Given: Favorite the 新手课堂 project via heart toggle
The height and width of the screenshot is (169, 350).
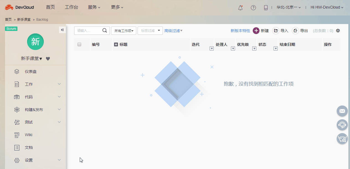Looking at the screenshot, I should click(48, 58).
